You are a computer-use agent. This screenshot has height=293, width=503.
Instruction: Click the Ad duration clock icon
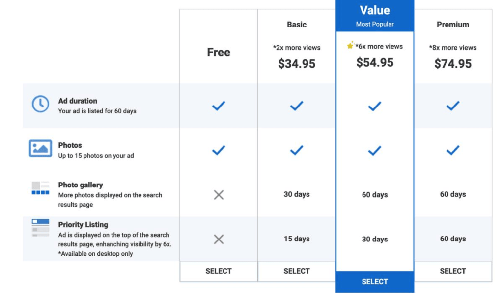click(40, 104)
